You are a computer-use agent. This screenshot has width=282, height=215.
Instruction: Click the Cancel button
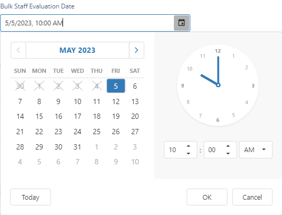click(252, 197)
